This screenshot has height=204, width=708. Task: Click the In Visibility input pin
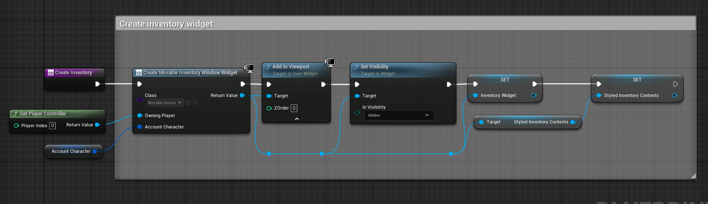point(357,112)
